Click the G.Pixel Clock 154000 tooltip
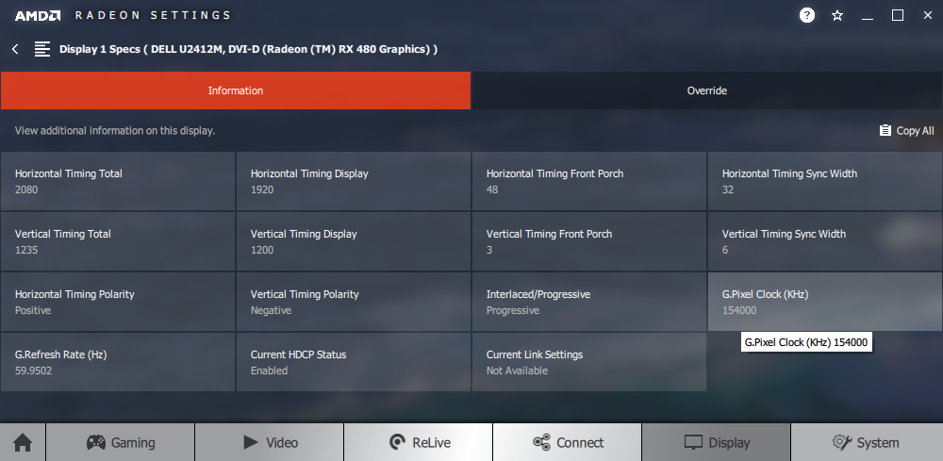The image size is (943, 461). tap(806, 342)
